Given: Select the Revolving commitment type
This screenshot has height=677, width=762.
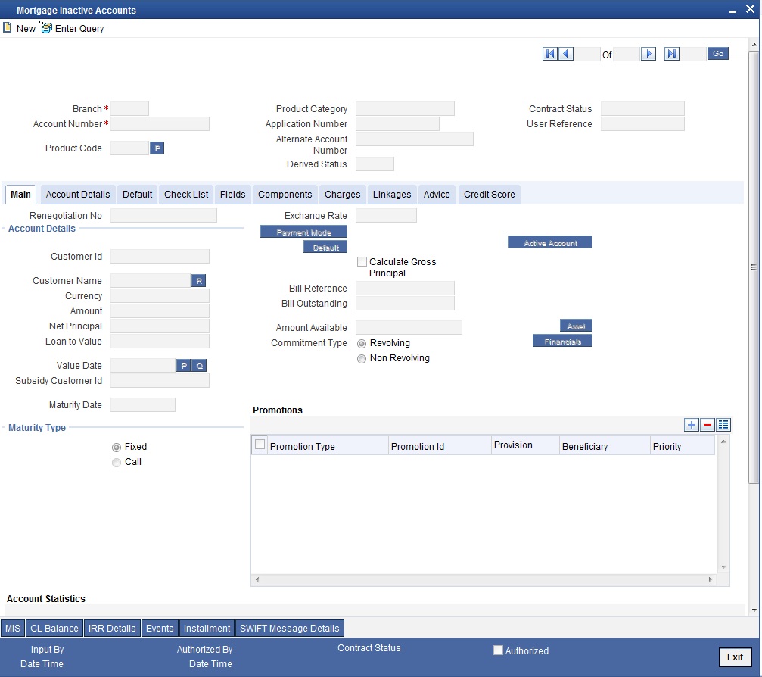Looking at the screenshot, I should pyautogui.click(x=362, y=343).
